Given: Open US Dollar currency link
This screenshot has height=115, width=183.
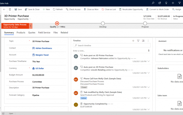Looking at the screenshot, I should point(40,68).
